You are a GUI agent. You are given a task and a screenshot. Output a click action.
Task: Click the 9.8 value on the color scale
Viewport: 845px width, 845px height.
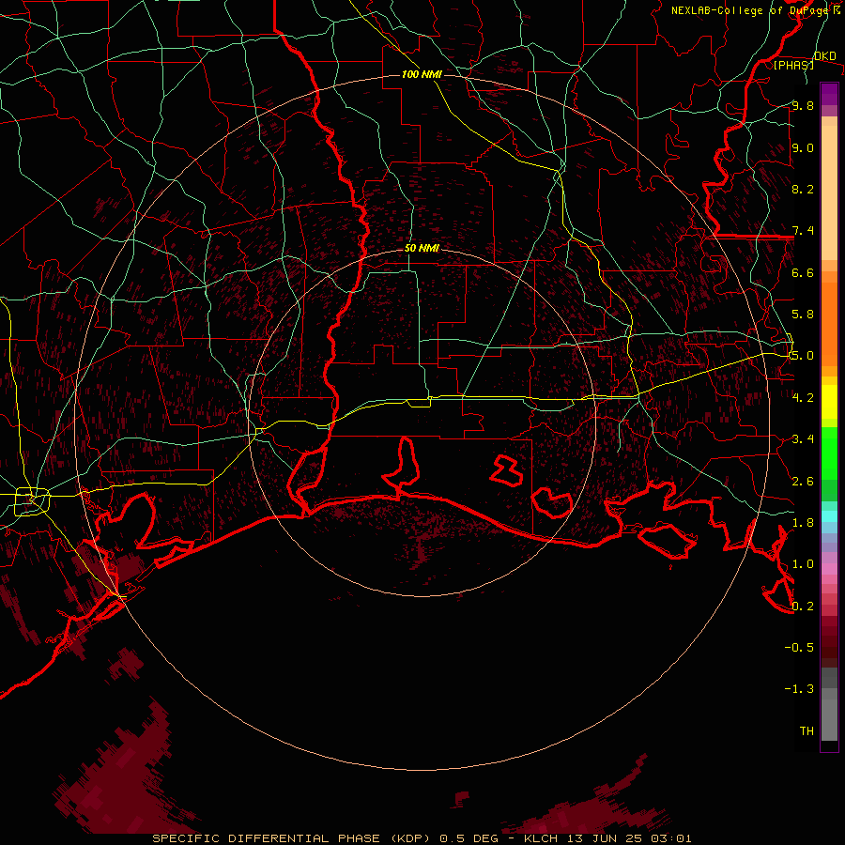(x=803, y=105)
